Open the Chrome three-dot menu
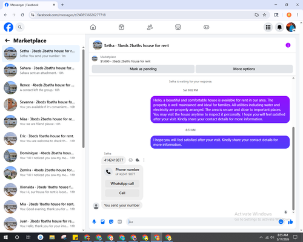 click(298, 15)
